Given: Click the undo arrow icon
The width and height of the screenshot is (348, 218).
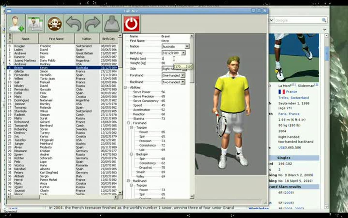Looking at the screenshot, I should [74, 24].
